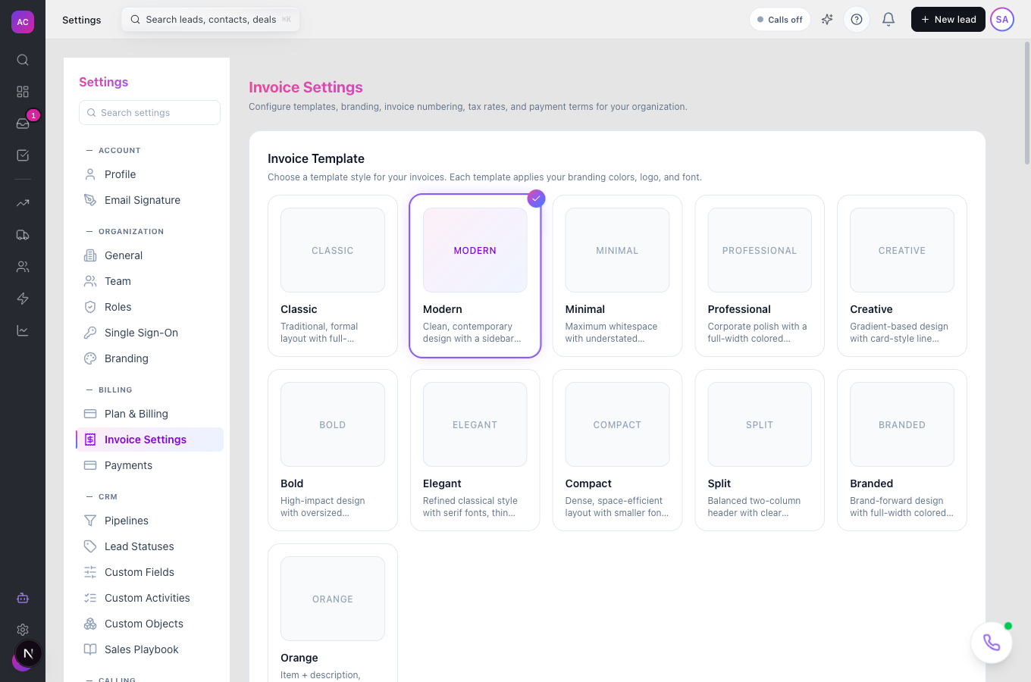This screenshot has width=1031, height=682.
Task: Select the Creative invoice template
Action: [902, 276]
